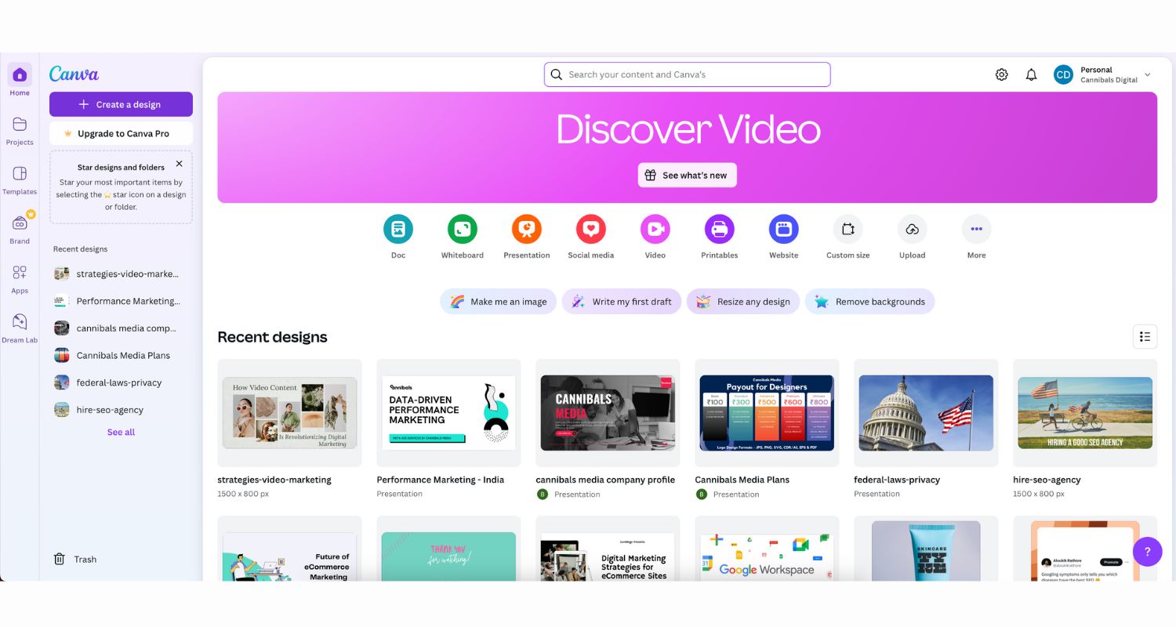Viewport: 1176px width, 627px height.
Task: Click the Canva logo
Action: pyautogui.click(x=74, y=74)
